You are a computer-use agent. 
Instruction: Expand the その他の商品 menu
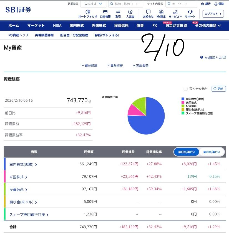click(208, 25)
